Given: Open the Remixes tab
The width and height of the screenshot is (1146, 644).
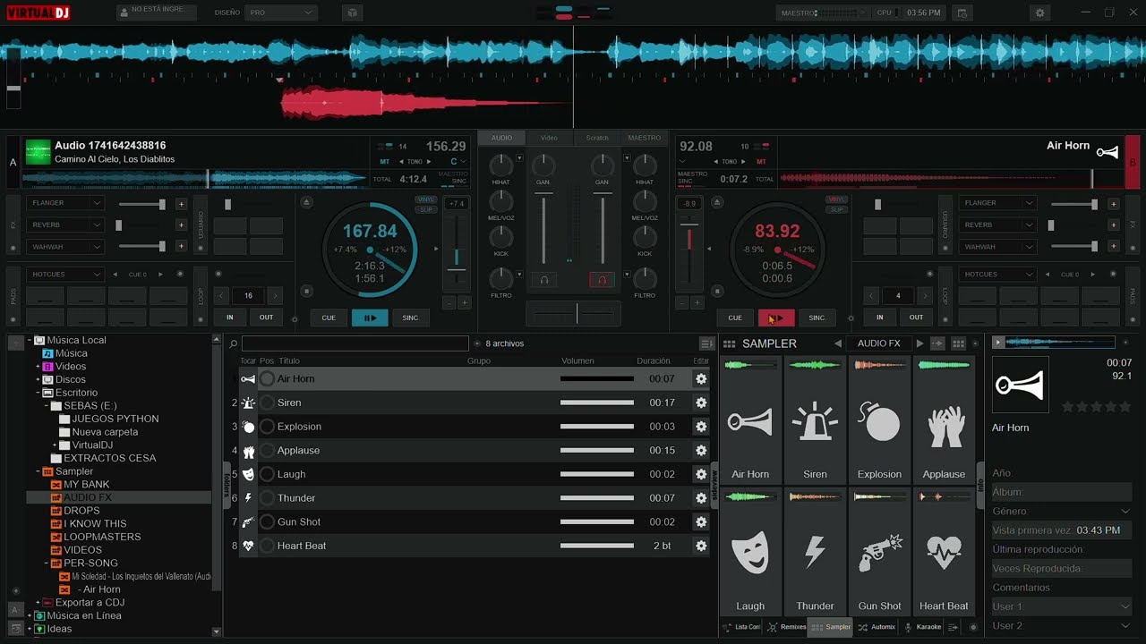Looking at the screenshot, I should tap(786, 627).
